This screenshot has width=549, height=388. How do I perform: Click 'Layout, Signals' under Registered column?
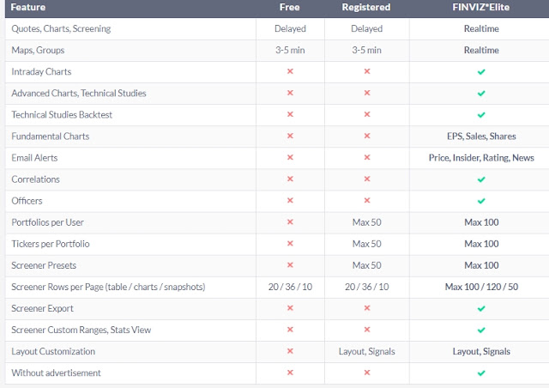(366, 352)
